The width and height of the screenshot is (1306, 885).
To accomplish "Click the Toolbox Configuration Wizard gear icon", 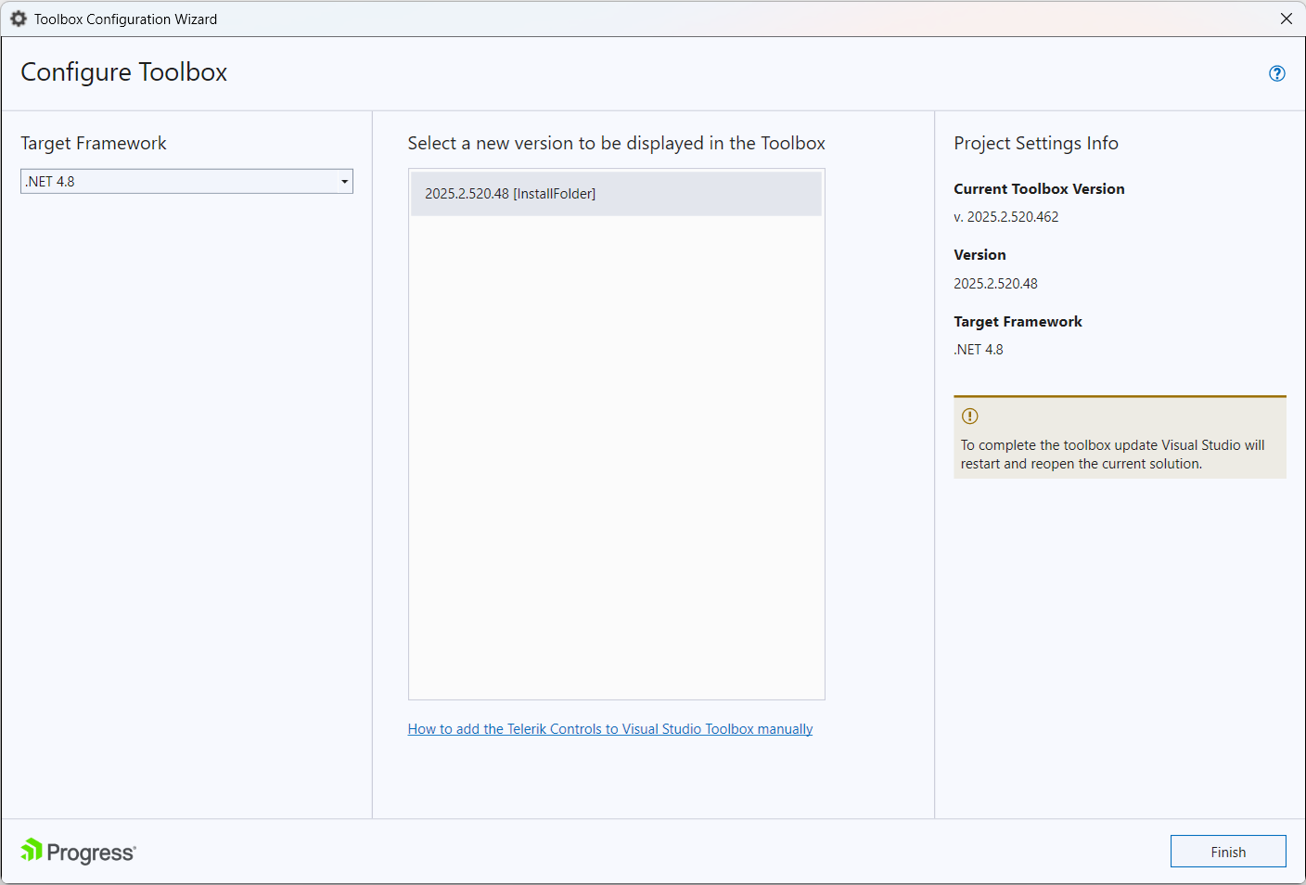I will (19, 19).
